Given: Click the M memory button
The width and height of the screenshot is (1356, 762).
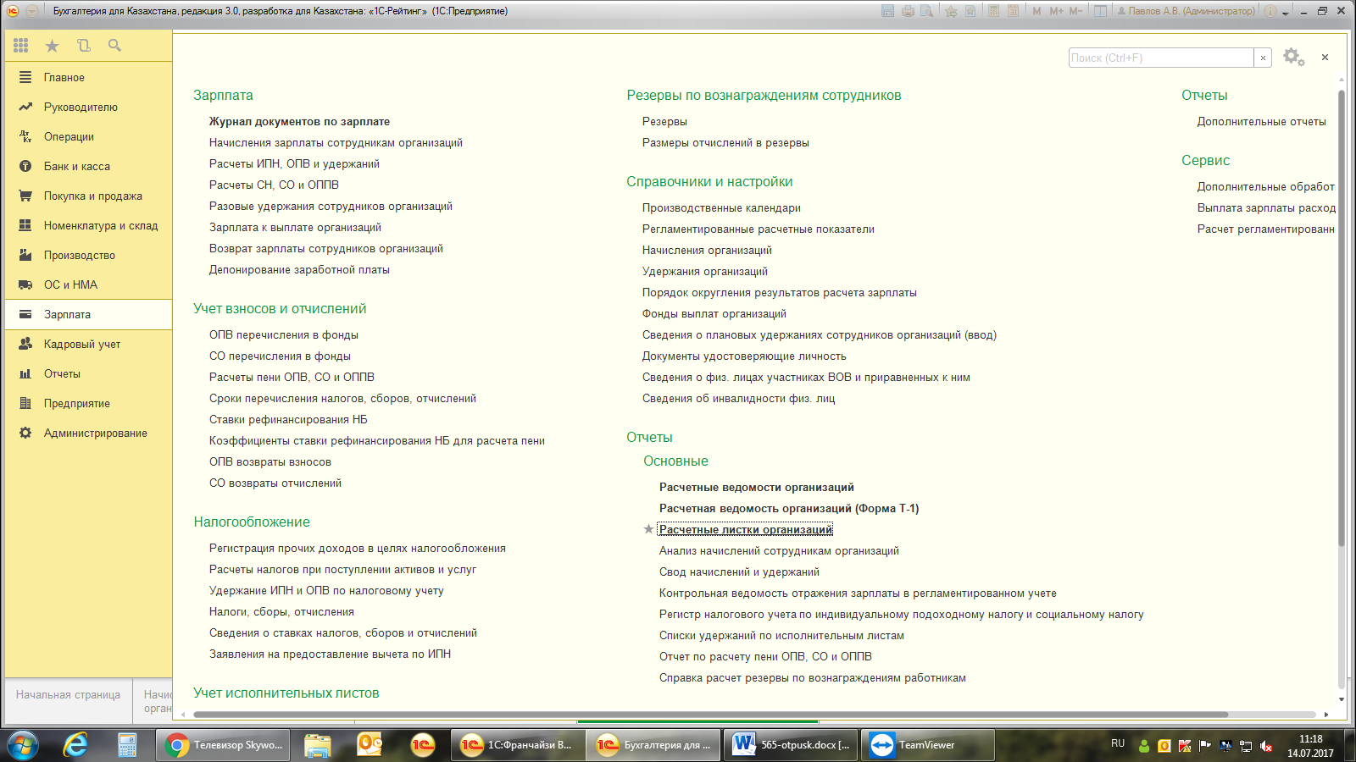Looking at the screenshot, I should [1036, 11].
